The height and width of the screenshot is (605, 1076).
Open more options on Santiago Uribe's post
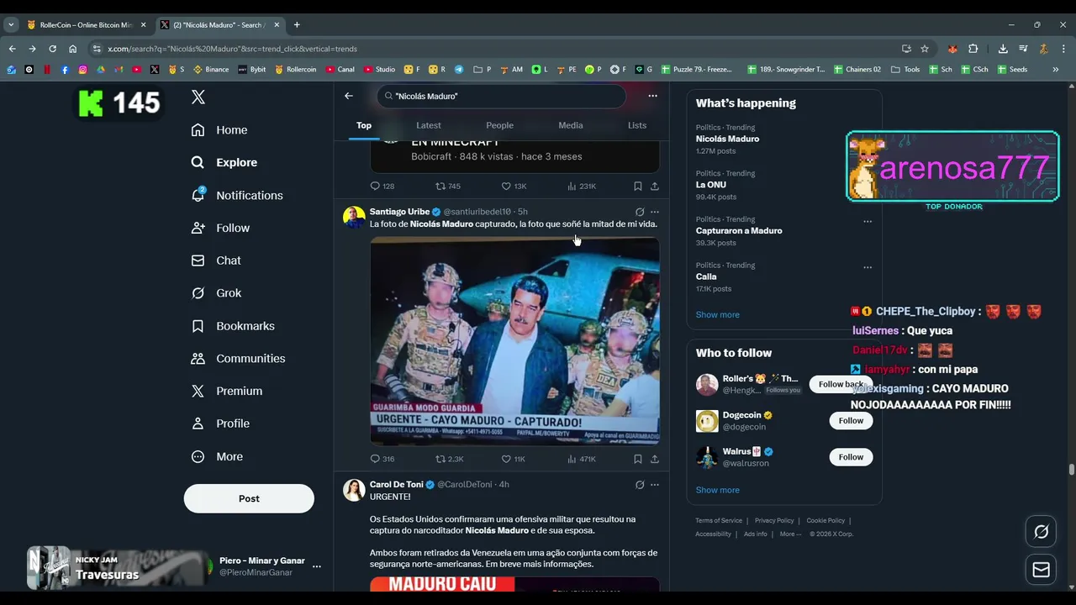click(655, 212)
